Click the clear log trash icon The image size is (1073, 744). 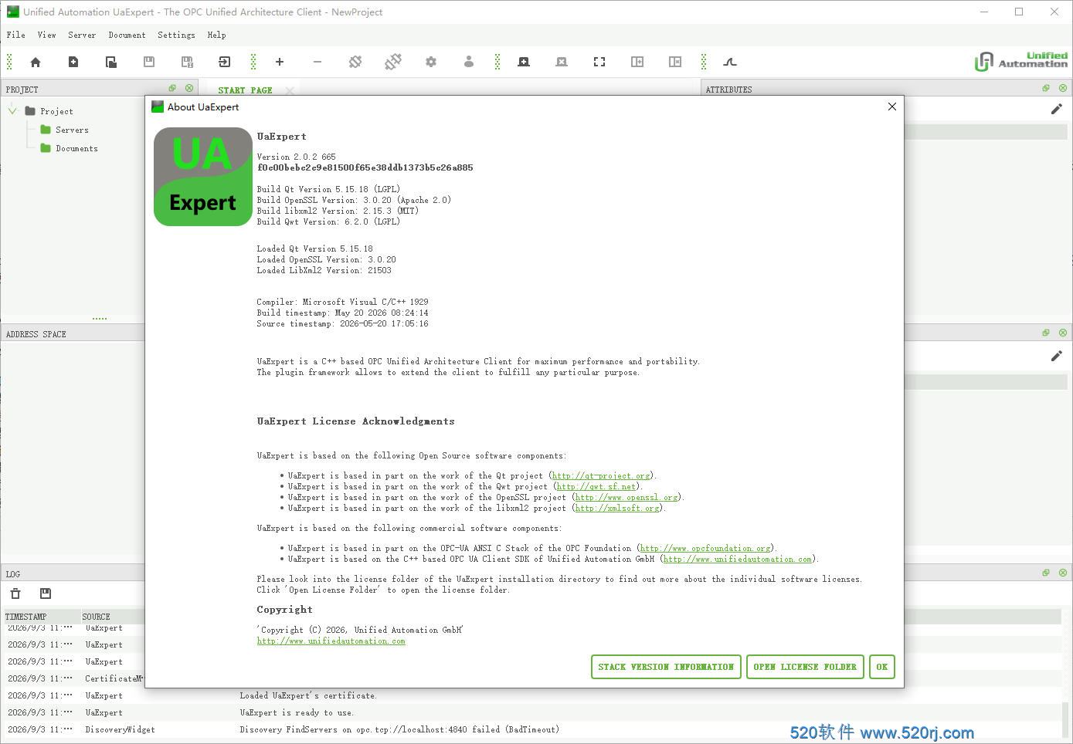[15, 594]
